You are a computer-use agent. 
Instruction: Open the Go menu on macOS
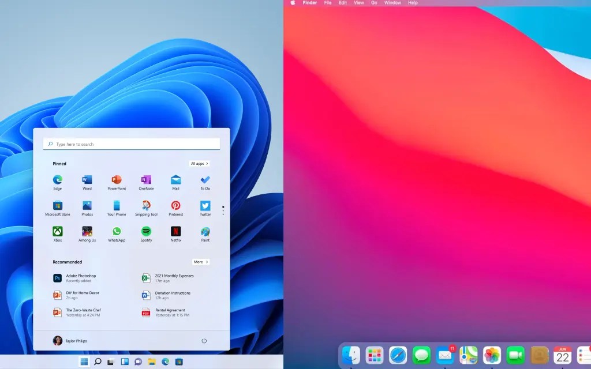pyautogui.click(x=374, y=3)
